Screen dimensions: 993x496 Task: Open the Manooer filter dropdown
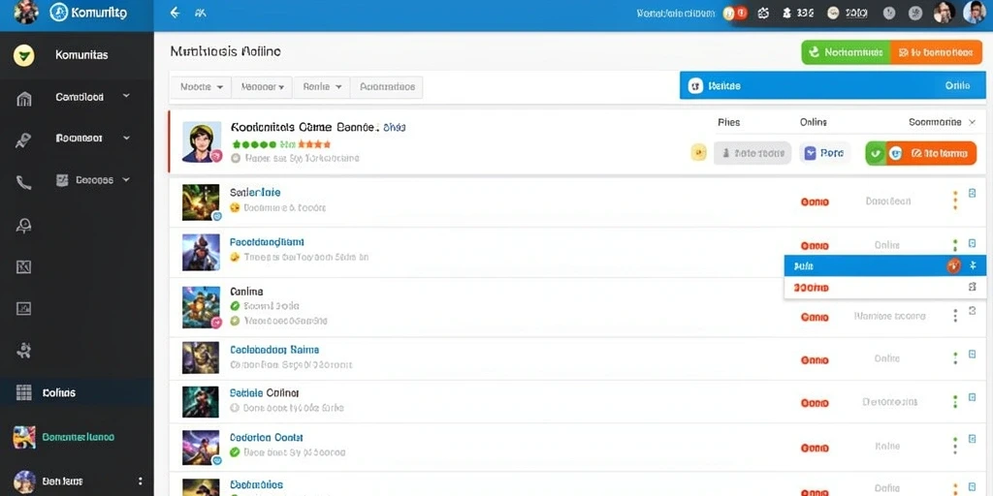point(262,87)
